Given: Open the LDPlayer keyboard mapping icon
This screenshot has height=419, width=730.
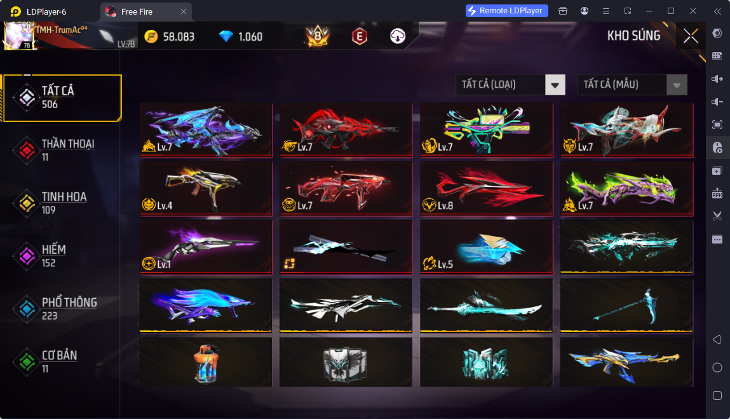Looking at the screenshot, I should (717, 56).
